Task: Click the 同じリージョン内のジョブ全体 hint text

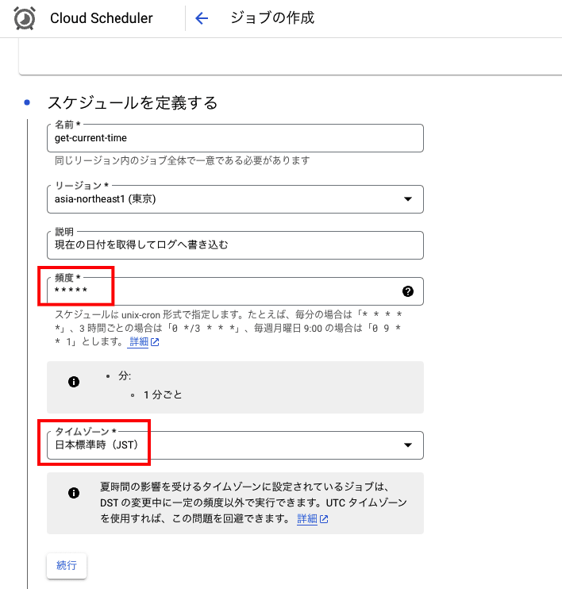Action: point(183,160)
